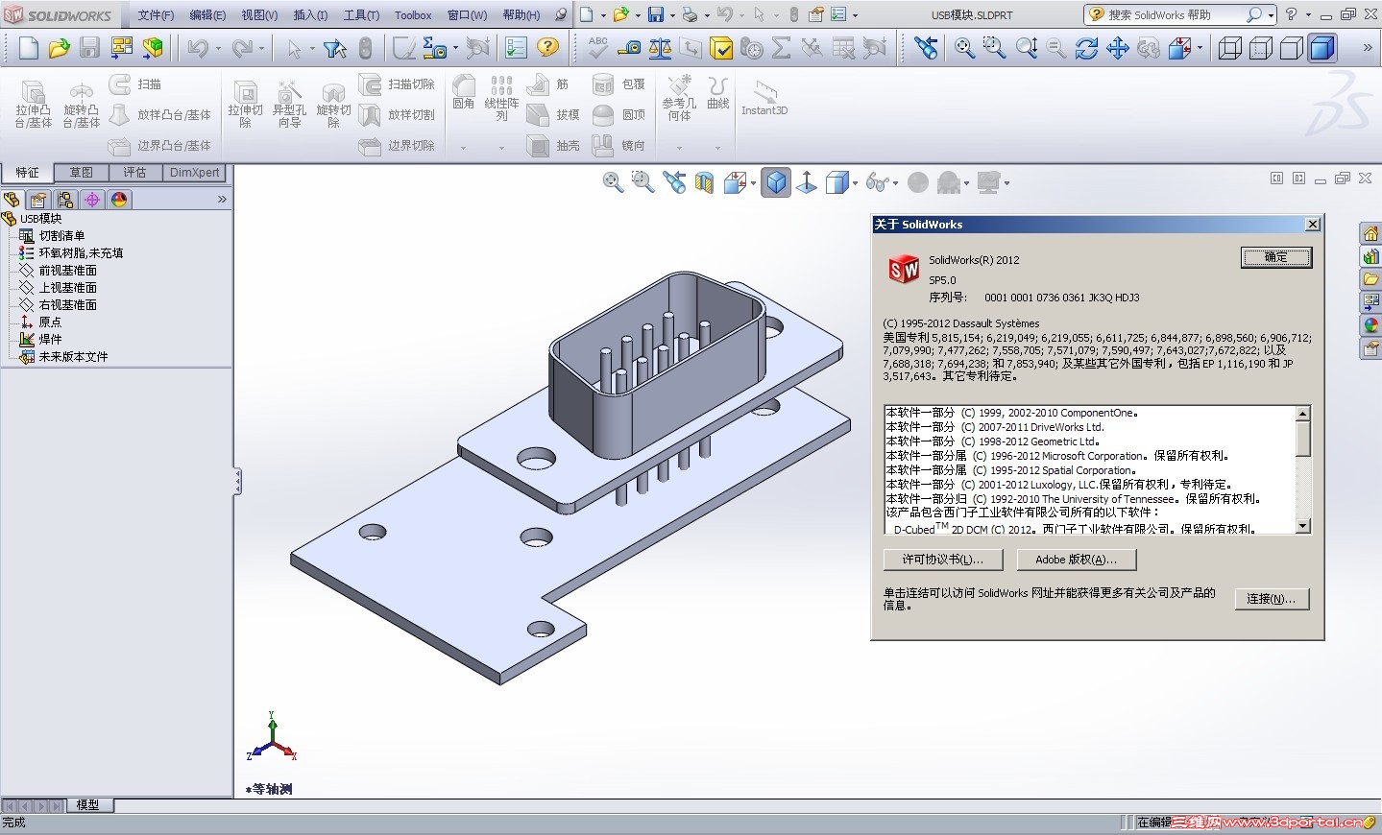Click 旋转凸台/基体 revolved boss tool
This screenshot has width=1382, height=835.
point(82,103)
